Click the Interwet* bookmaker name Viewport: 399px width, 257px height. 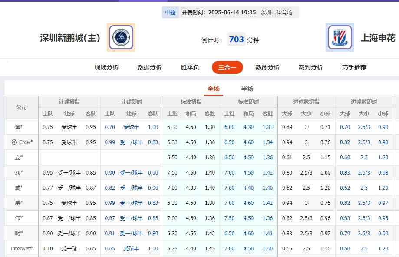coord(20,248)
